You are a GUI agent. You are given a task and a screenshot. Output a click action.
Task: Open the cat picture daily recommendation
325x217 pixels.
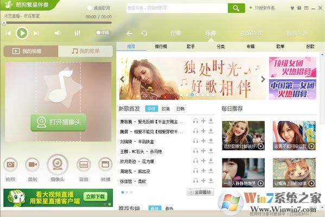294,173
